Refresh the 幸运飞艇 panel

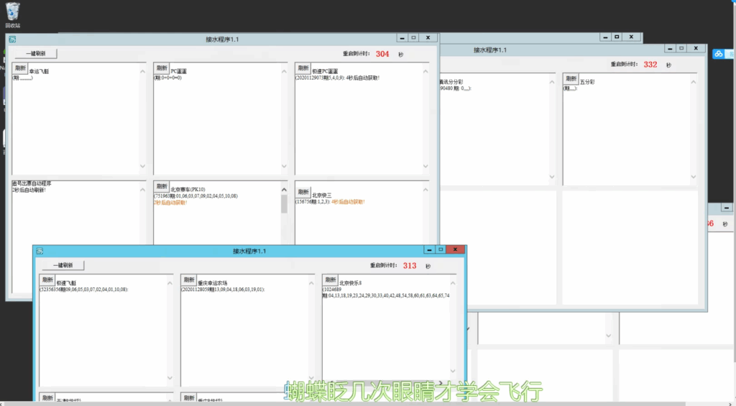(x=19, y=68)
